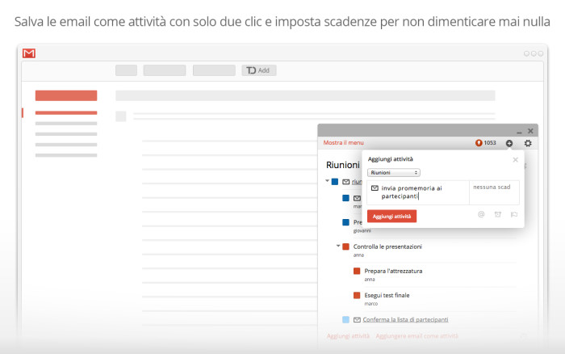565x354 pixels.
Task: Check off Conferma la lista di partecipanti
Action: click(x=345, y=319)
